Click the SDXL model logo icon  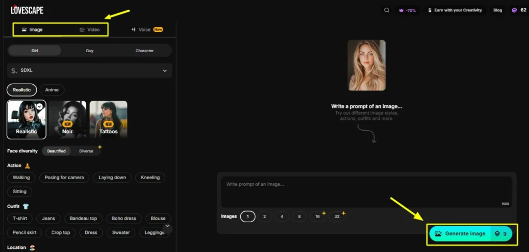pos(14,71)
